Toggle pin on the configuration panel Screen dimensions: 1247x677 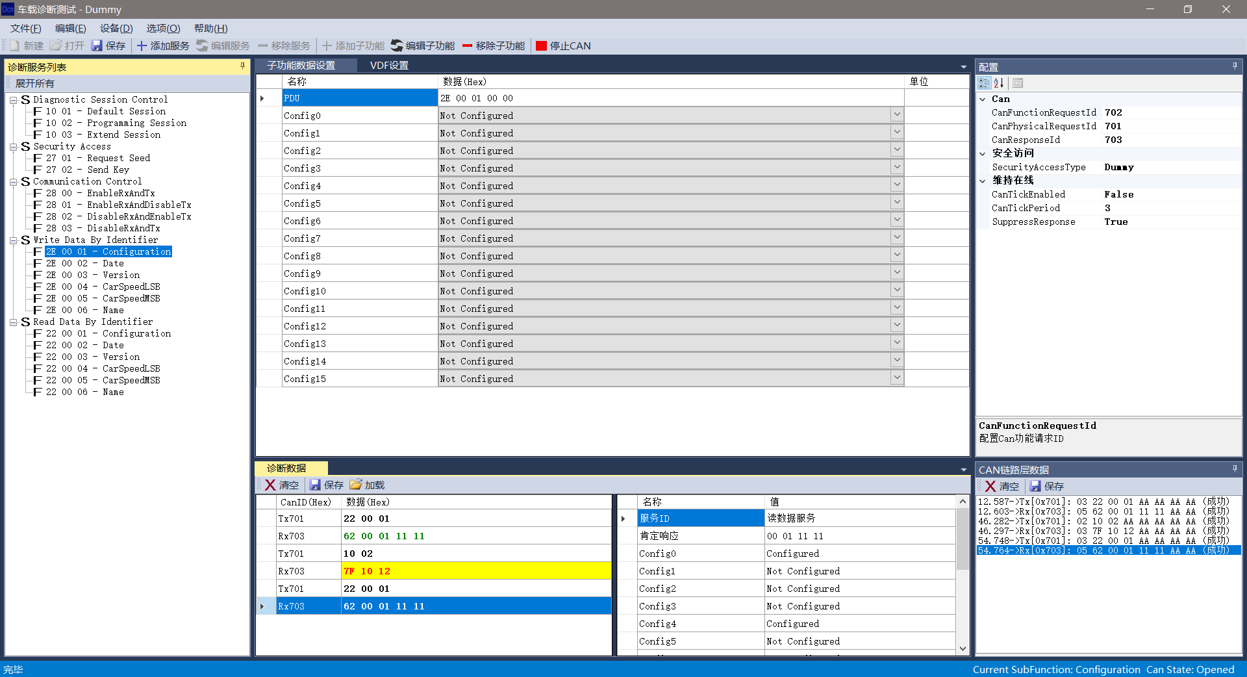(x=1235, y=66)
